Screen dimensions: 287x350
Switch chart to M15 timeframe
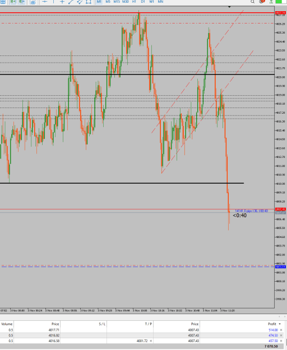click(x=117, y=2)
